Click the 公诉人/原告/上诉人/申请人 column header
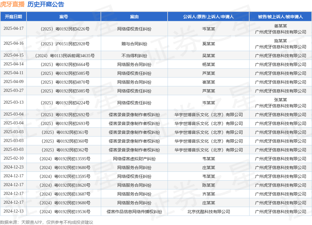Image resolution: width=312 pixels, height=225 pixels. coord(208,17)
